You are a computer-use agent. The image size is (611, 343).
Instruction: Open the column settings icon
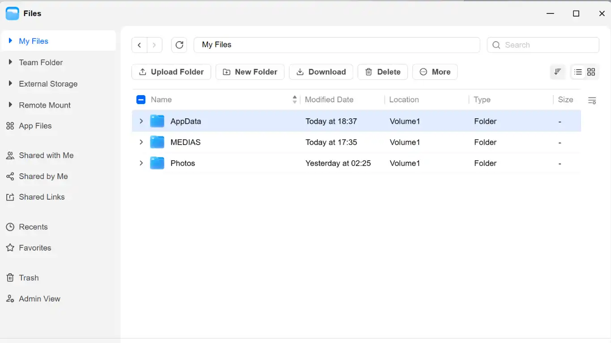point(592,100)
